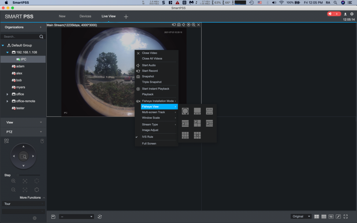Choose six-view plus panorama strip fisheye layout
Screen dimensions: 357x223
pyautogui.click(x=185, y=135)
